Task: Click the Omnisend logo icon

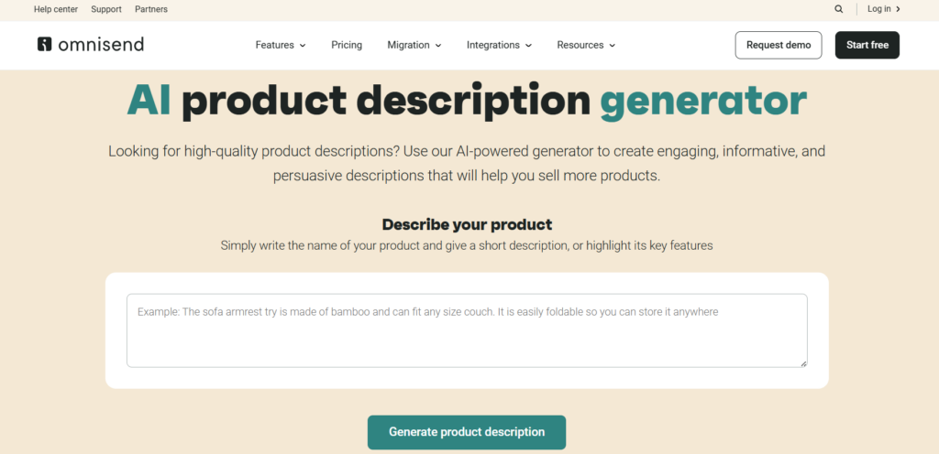Action: [x=44, y=44]
